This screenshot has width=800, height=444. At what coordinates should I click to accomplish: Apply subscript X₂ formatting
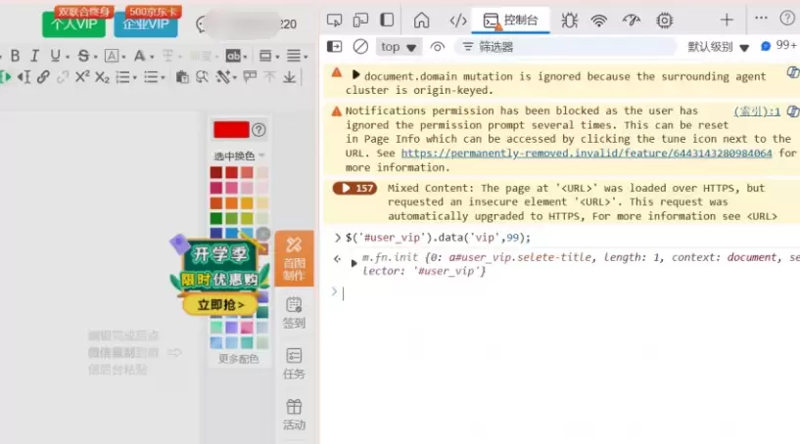(x=102, y=77)
